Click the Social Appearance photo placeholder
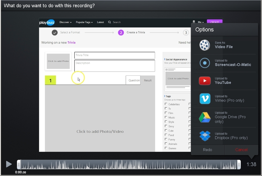The width and height of the screenshot is (262, 176). click(178, 79)
